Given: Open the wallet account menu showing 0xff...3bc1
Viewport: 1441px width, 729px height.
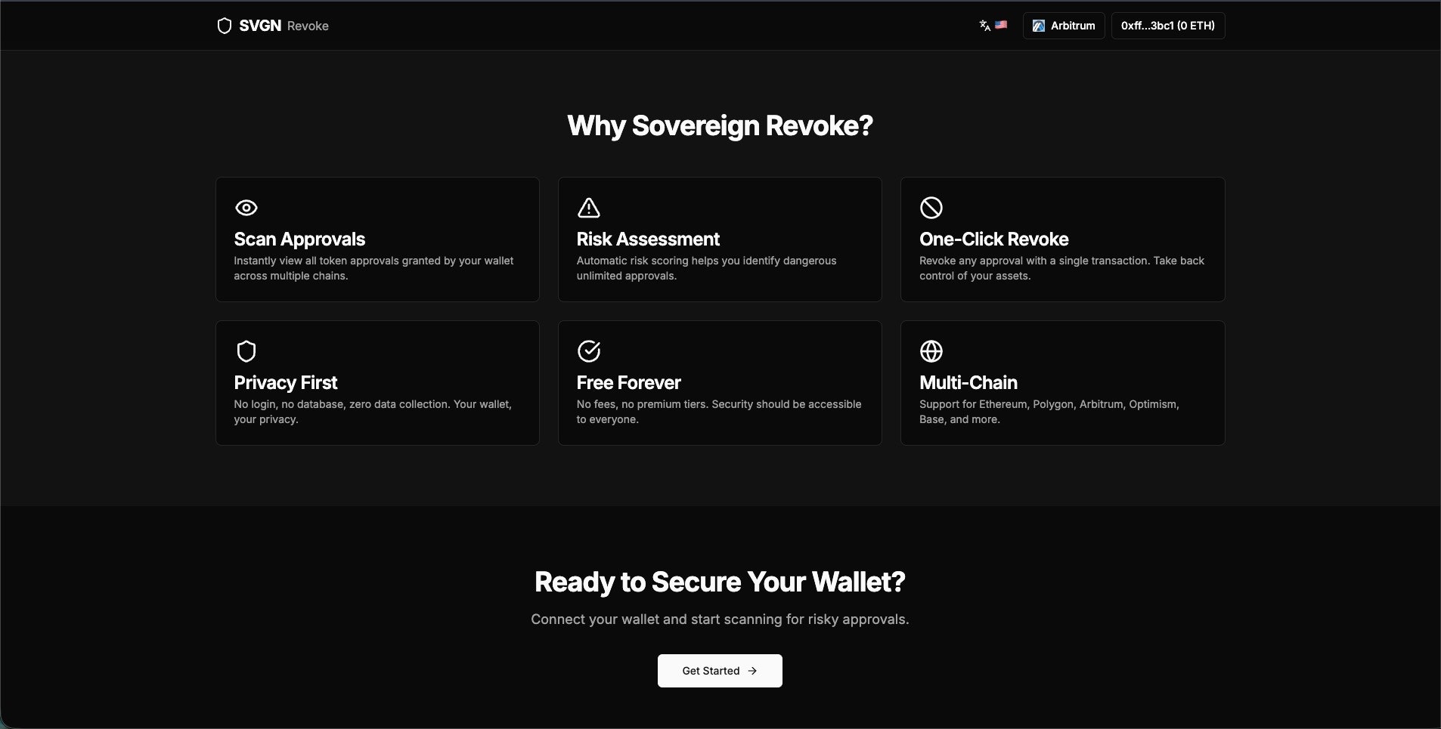Looking at the screenshot, I should pos(1167,25).
